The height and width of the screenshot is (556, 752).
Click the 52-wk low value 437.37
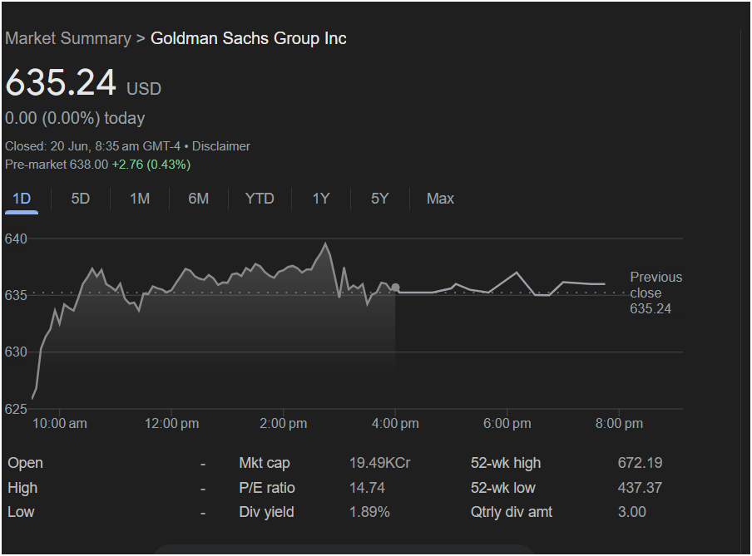tap(640, 488)
